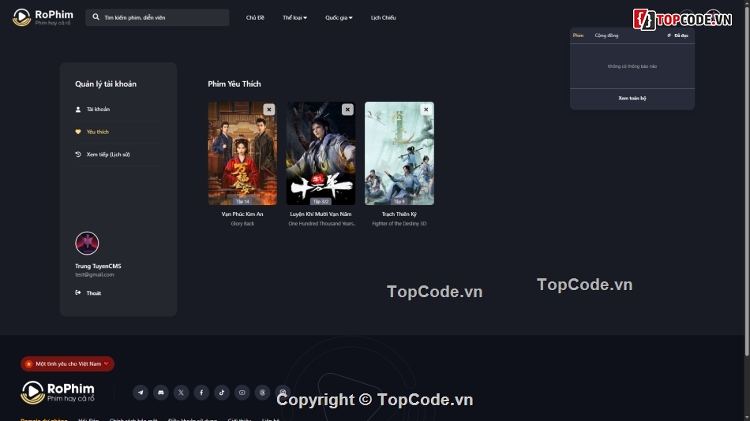The width and height of the screenshot is (750, 421).
Task: Click the test@gmail.com email text
Action: pyautogui.click(x=95, y=275)
